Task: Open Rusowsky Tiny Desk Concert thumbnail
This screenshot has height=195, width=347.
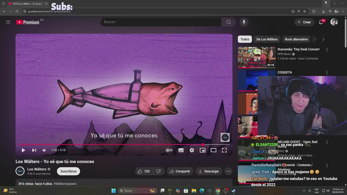Action: tap(257, 57)
